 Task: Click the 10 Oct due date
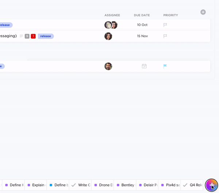(142, 25)
